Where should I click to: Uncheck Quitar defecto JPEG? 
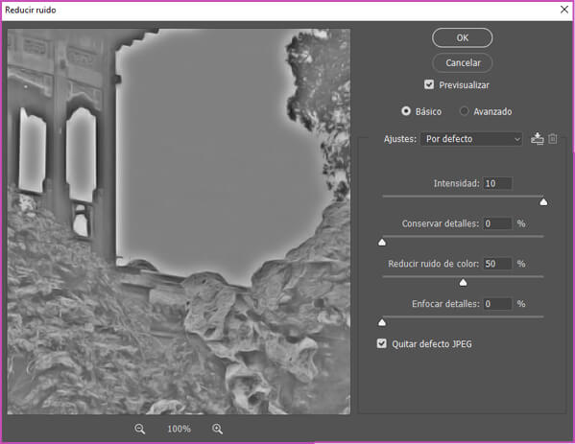(x=382, y=343)
